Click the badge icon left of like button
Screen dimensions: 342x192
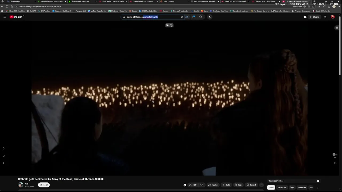(x=184, y=185)
